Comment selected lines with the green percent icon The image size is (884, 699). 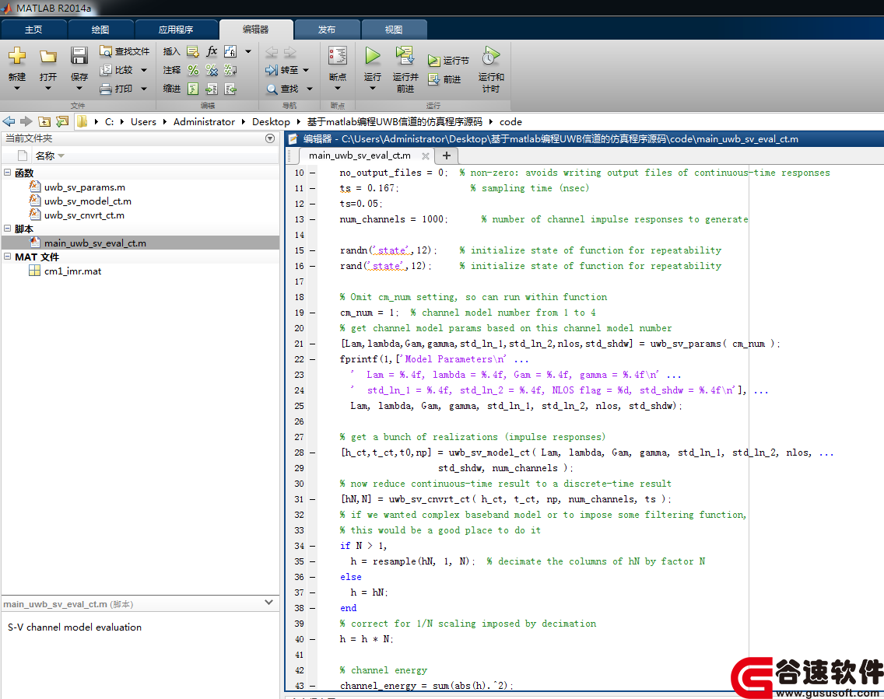click(x=193, y=71)
